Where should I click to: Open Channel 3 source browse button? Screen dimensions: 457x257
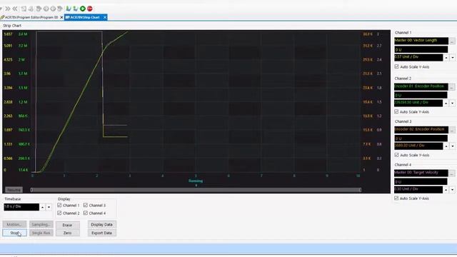point(452,130)
